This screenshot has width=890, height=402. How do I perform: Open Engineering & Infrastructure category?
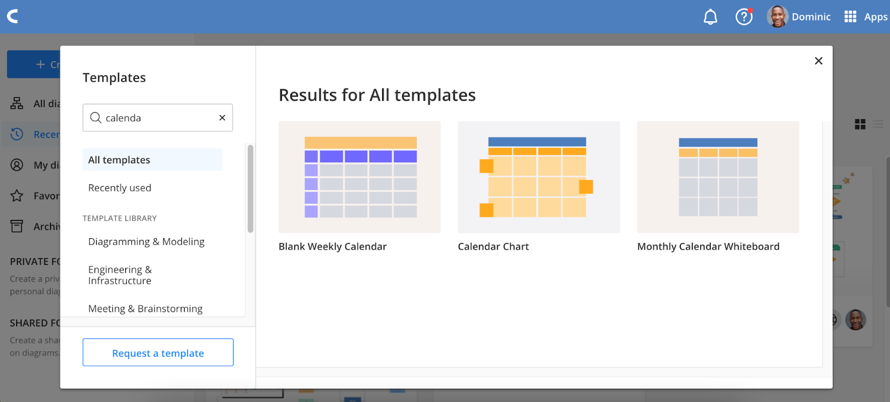(x=120, y=275)
